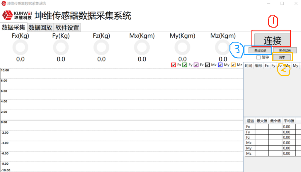Image resolution: width=301 pixels, height=172 pixels.
Task: Toggle the Fx curve checkbox
Action: coord(174,65)
